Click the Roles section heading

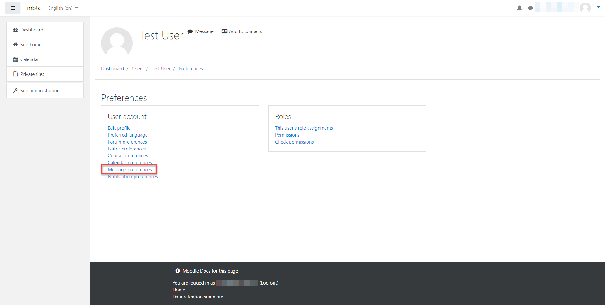[x=283, y=116]
